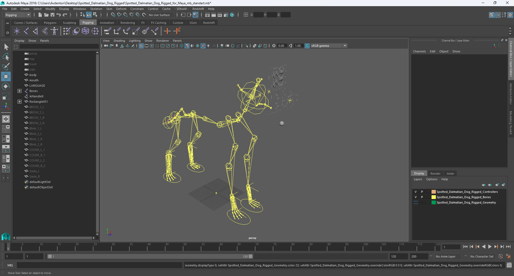The image size is (514, 276).
Task: Open the Skeleton menu
Action: (x=96, y=9)
